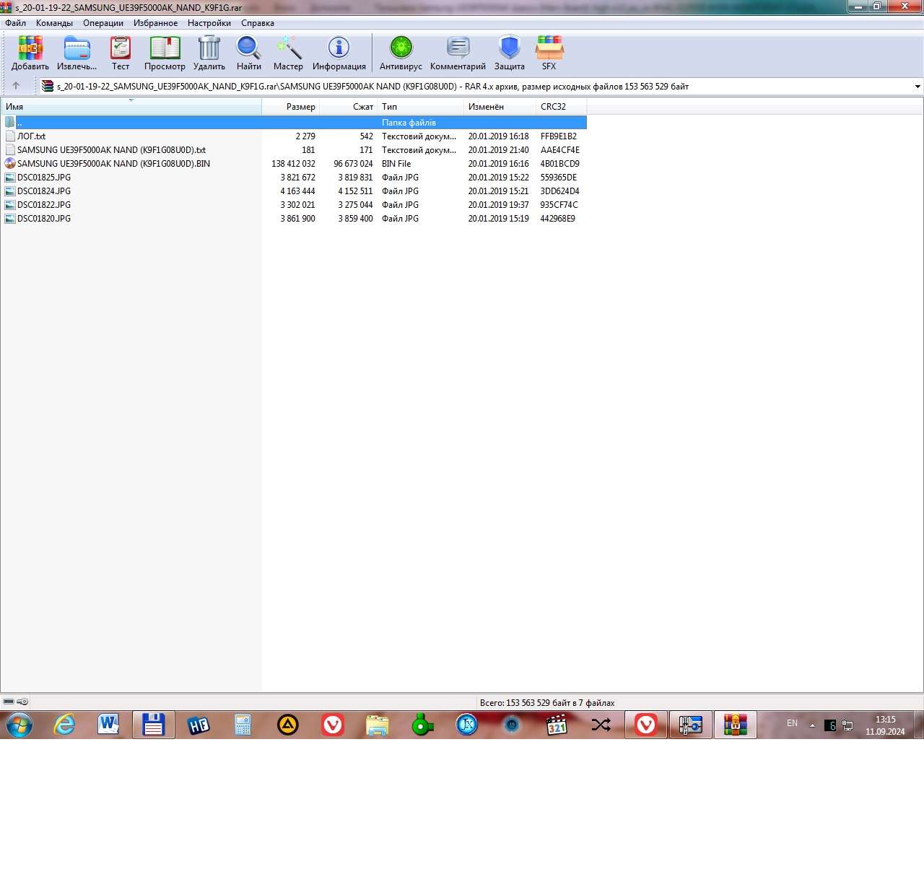
Task: Sort by the Изменён column header
Action: click(500, 106)
